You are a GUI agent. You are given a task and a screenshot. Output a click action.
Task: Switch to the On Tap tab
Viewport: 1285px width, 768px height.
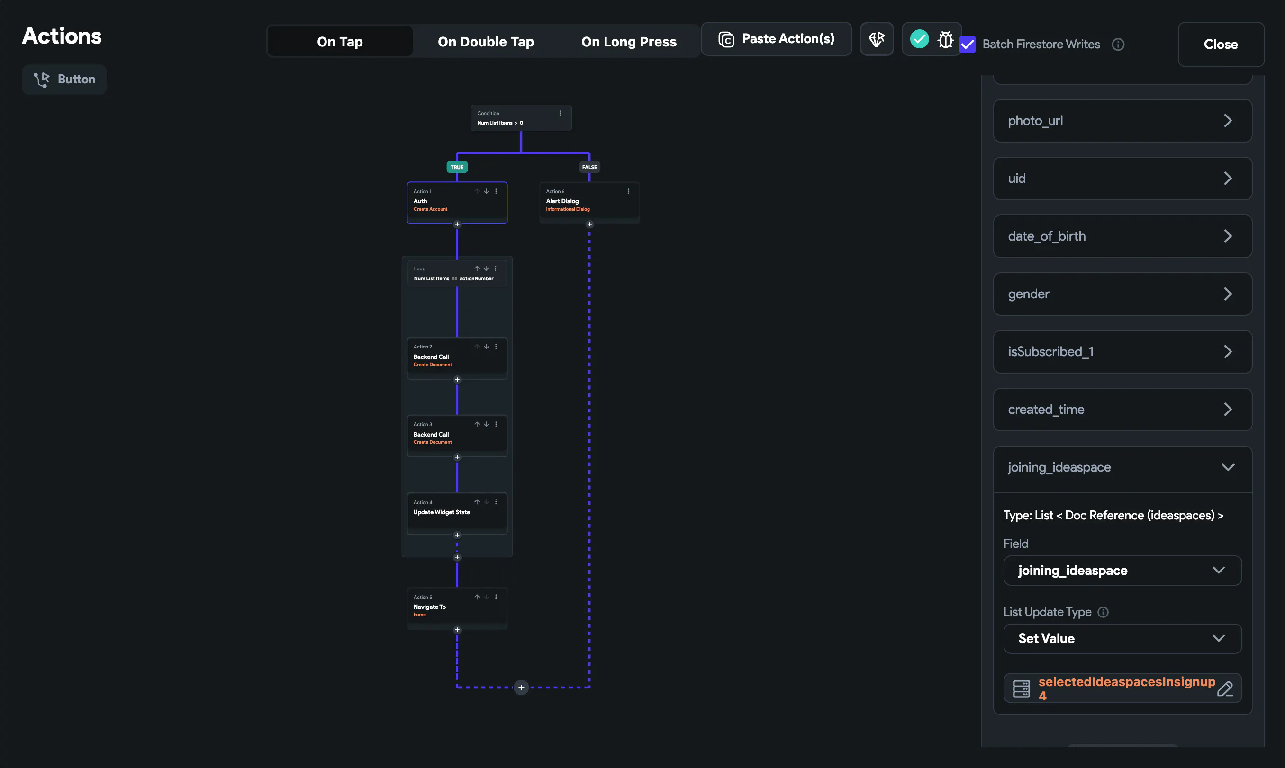point(340,41)
